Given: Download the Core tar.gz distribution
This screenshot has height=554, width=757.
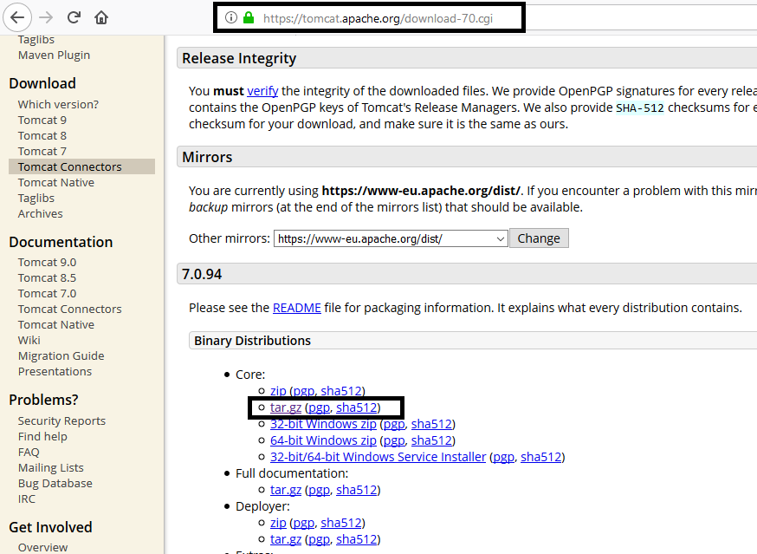Looking at the screenshot, I should [x=286, y=407].
